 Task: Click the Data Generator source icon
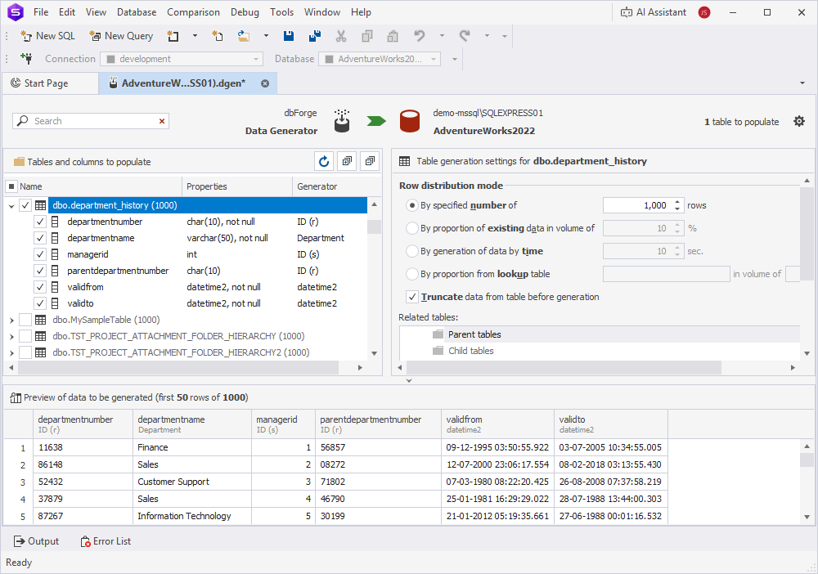click(342, 121)
